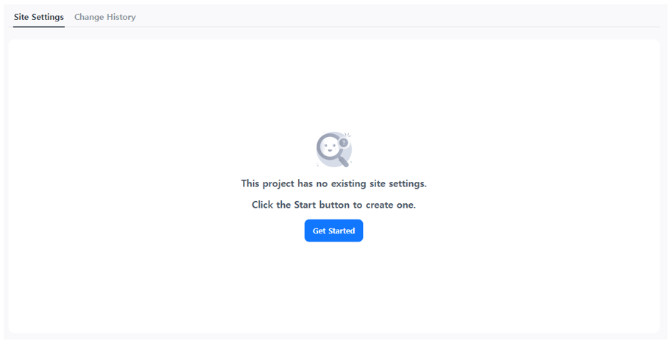Click the pale circle behind the magnifier icon
The image size is (669, 341).
coord(336,150)
